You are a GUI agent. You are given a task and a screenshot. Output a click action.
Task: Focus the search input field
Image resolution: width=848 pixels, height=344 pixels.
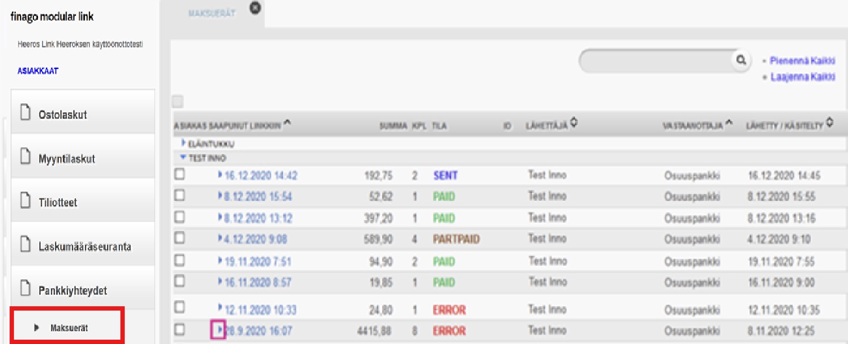[x=656, y=60]
